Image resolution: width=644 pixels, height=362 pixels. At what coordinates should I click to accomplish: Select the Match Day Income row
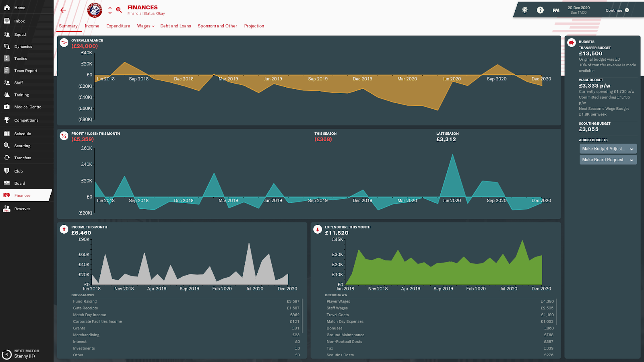coord(186,315)
